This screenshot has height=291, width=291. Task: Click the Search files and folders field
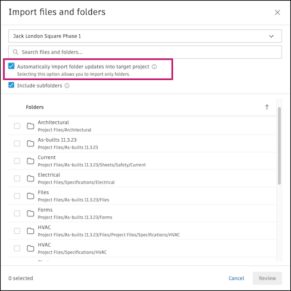[x=145, y=52]
